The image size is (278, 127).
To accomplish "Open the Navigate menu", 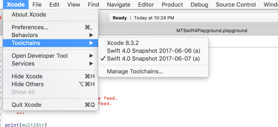I will [118, 5].
